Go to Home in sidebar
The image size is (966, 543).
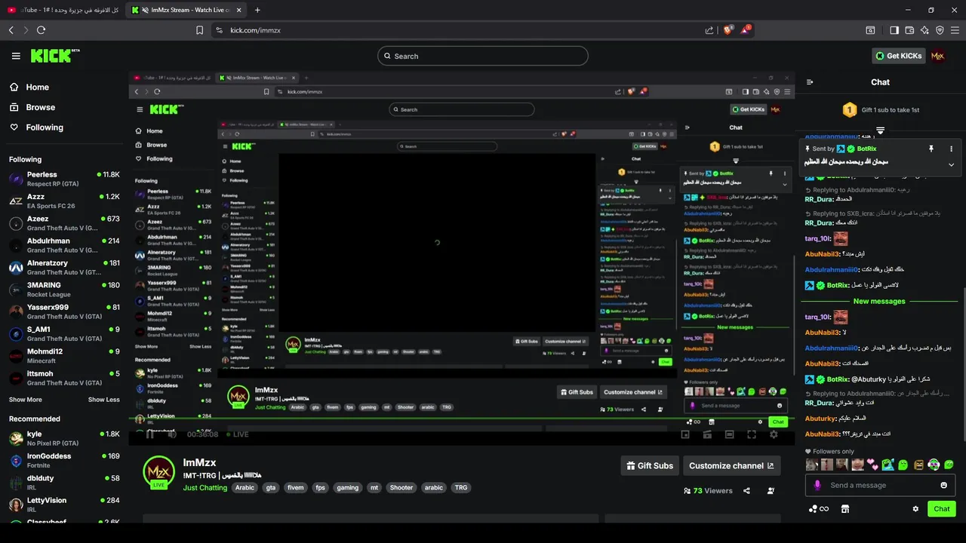pyautogui.click(x=37, y=87)
